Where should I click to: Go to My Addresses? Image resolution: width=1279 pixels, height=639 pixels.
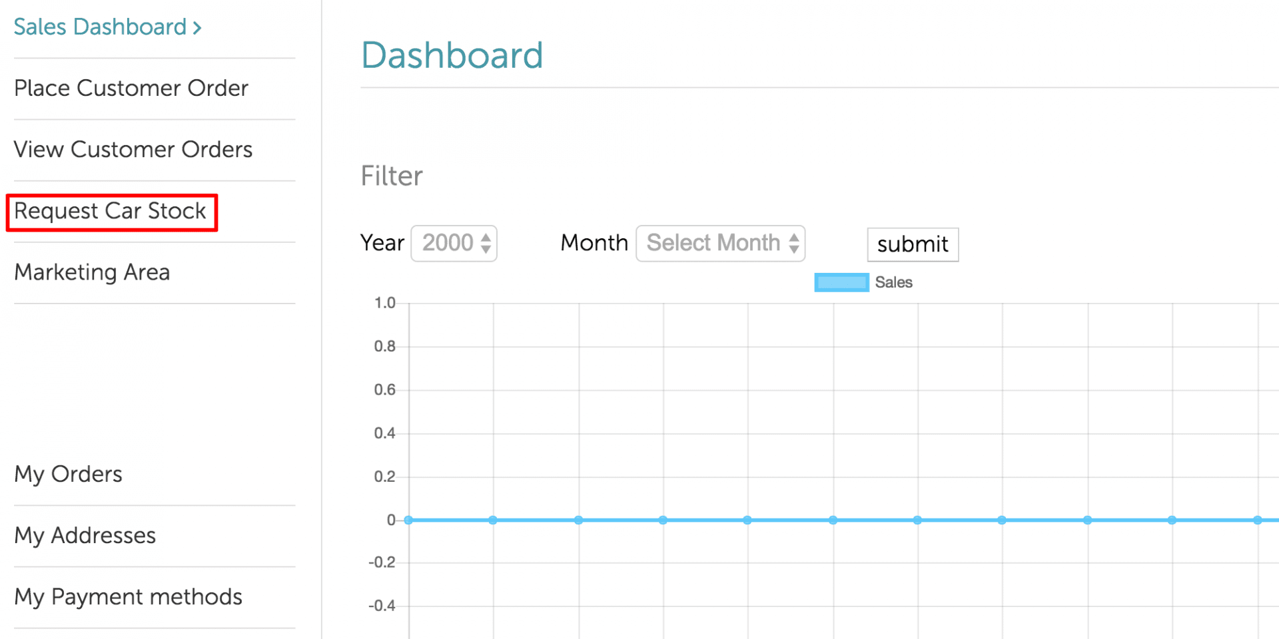pos(85,535)
